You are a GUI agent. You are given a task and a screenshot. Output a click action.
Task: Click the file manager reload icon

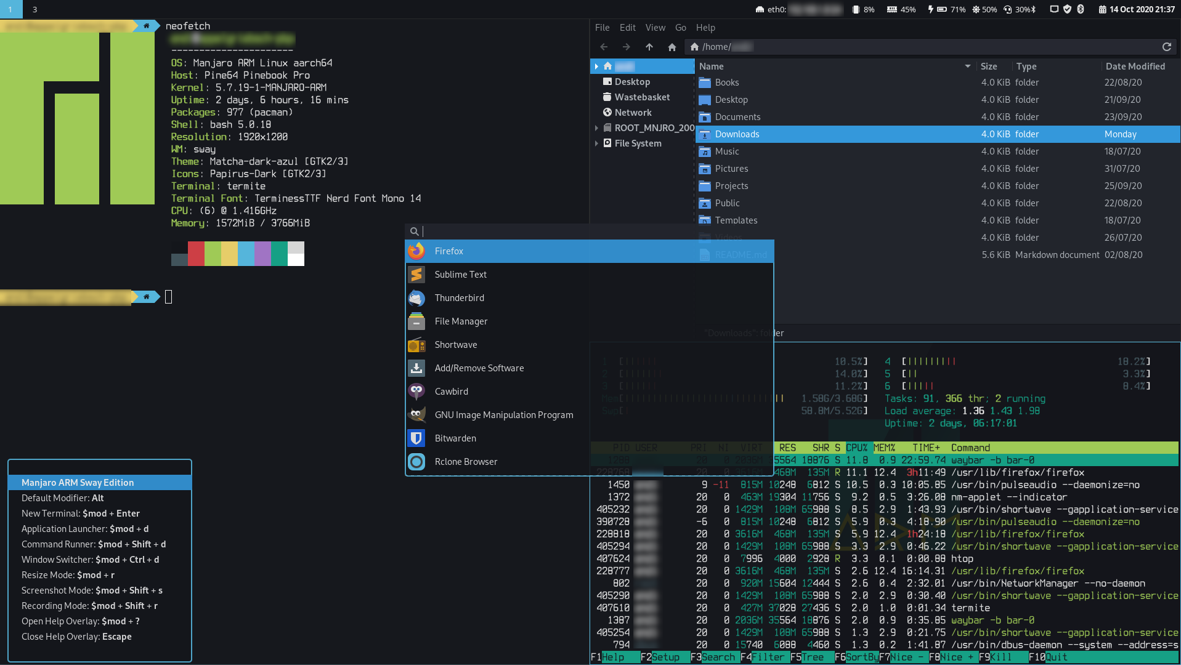pyautogui.click(x=1166, y=47)
